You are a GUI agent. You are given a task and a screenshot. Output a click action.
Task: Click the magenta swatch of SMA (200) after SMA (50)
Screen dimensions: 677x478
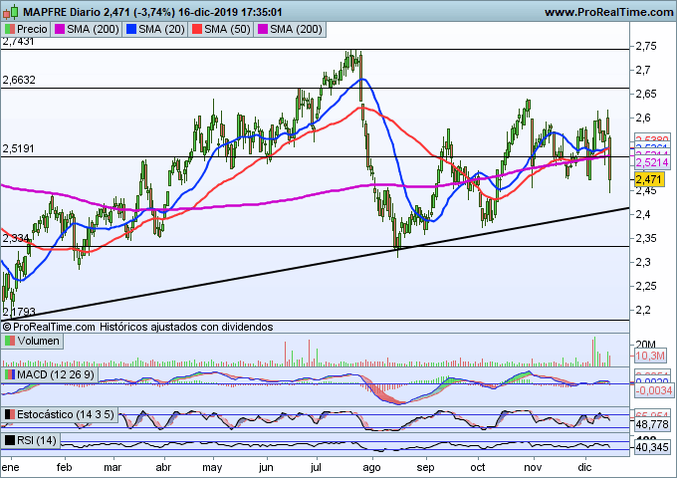coord(263,29)
